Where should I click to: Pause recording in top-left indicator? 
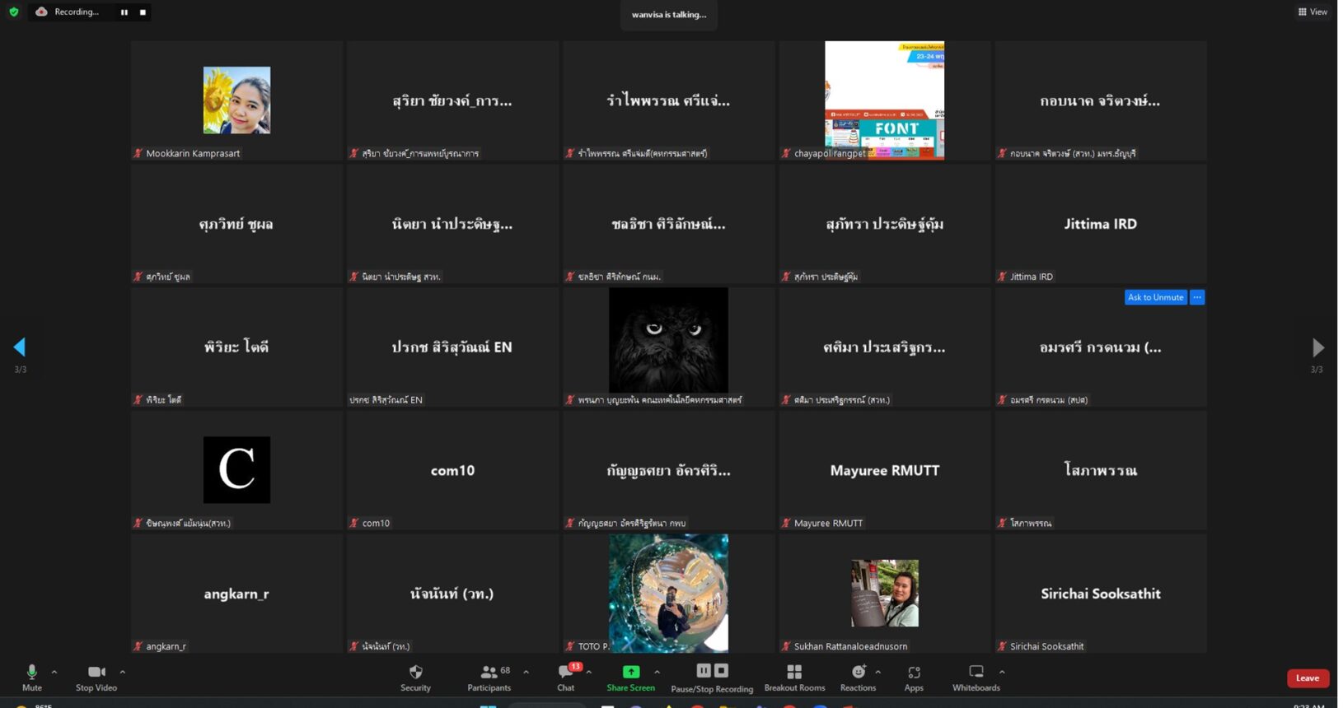pos(124,12)
